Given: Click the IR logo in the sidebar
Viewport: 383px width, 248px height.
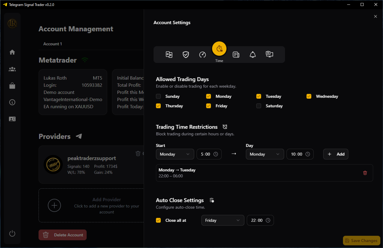Looking at the screenshot, I should pyautogui.click(x=12, y=23).
